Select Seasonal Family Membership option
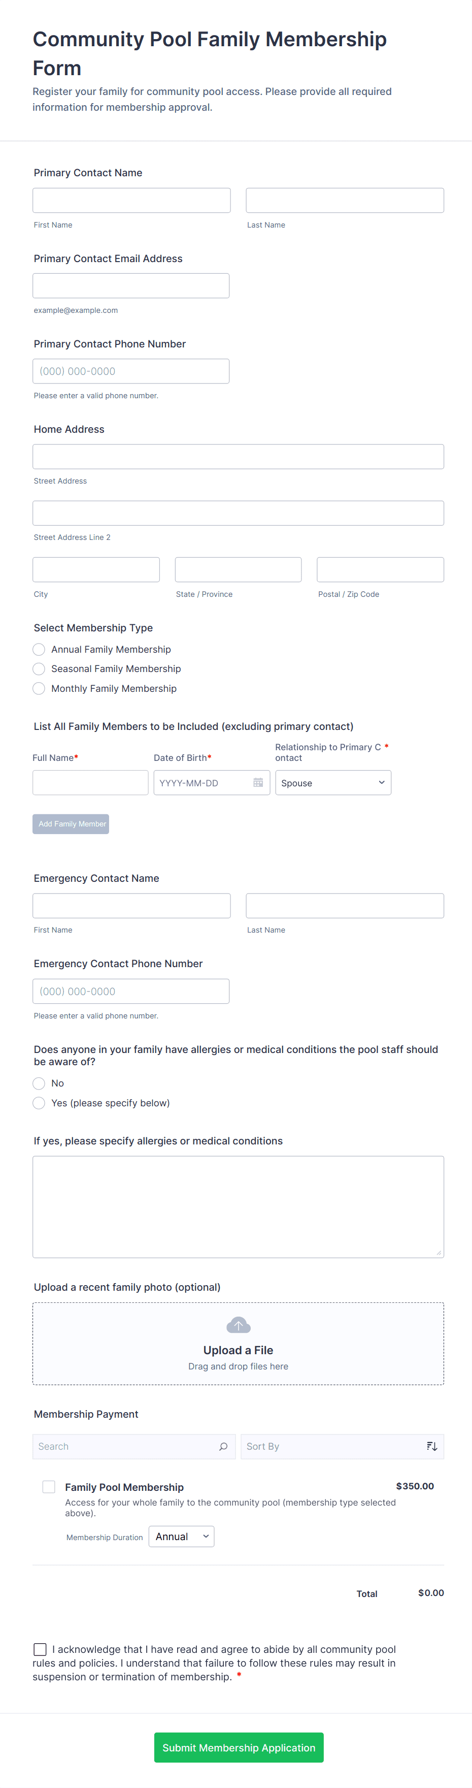 point(40,669)
